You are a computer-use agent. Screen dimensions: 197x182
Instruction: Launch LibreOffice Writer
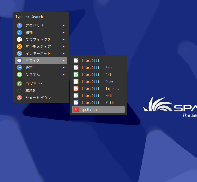coord(98,102)
